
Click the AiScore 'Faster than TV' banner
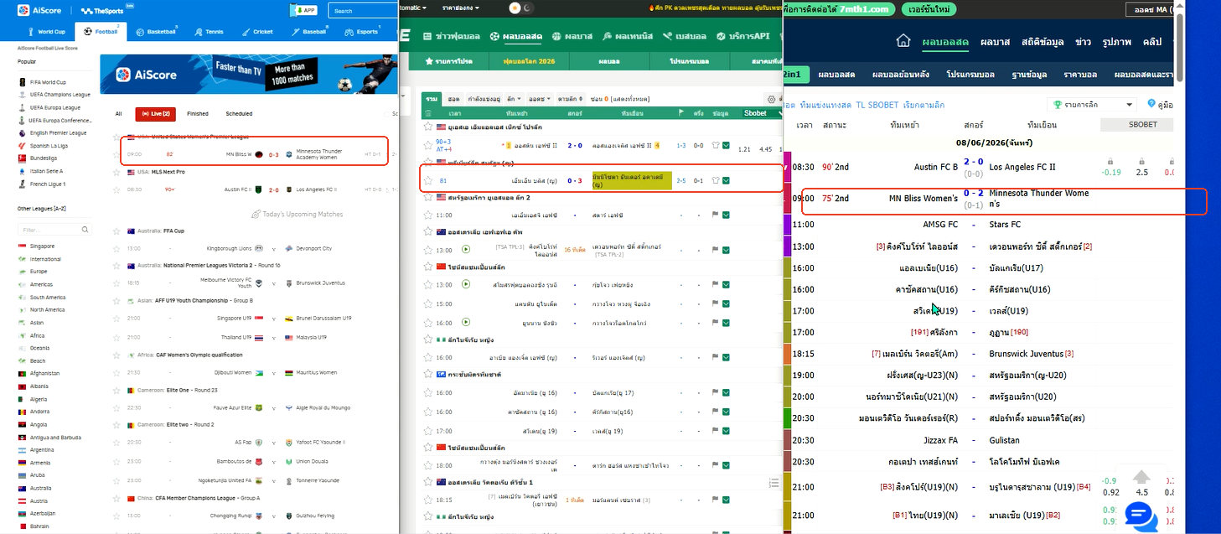(250, 74)
